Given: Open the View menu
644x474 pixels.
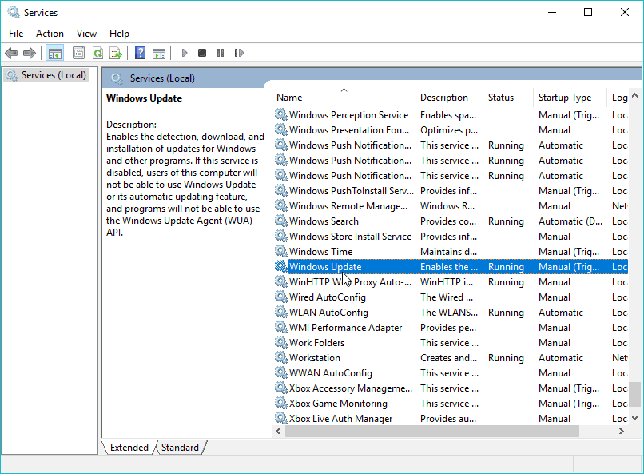Looking at the screenshot, I should coord(86,34).
